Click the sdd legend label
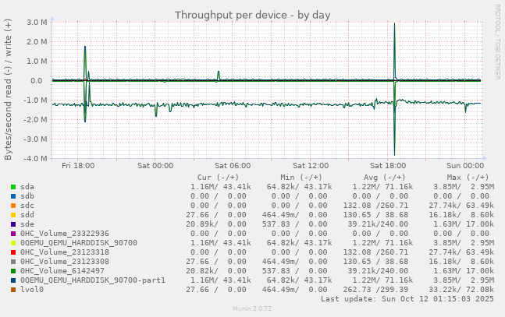505x317 pixels. [27, 215]
